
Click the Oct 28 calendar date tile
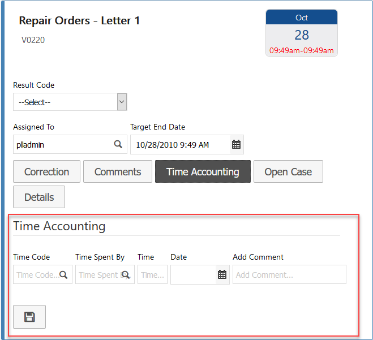301,33
